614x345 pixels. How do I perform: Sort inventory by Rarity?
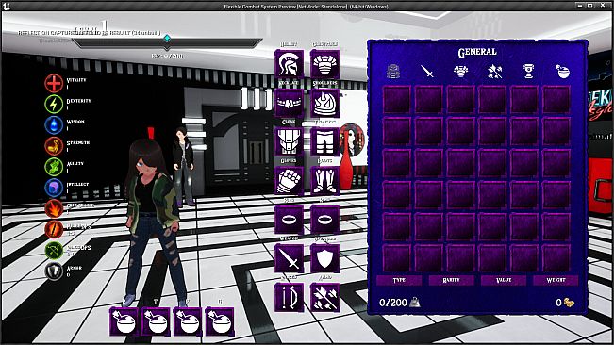tap(451, 280)
